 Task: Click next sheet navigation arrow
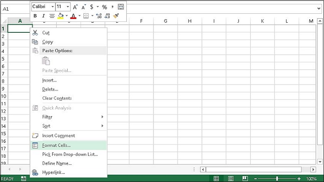pos(20,169)
